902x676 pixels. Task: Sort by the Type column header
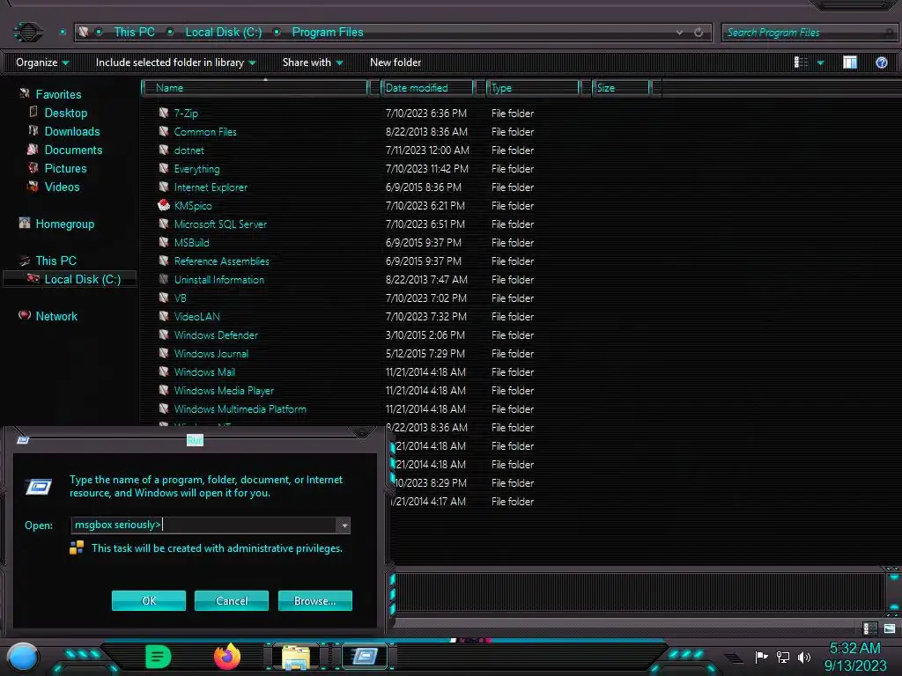533,88
